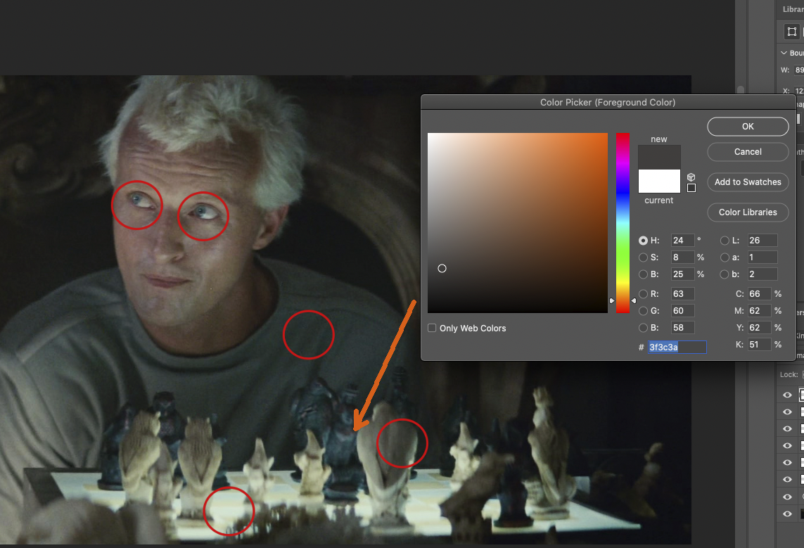804x548 pixels.
Task: Select the L lightness radio button
Action: pyautogui.click(x=725, y=241)
